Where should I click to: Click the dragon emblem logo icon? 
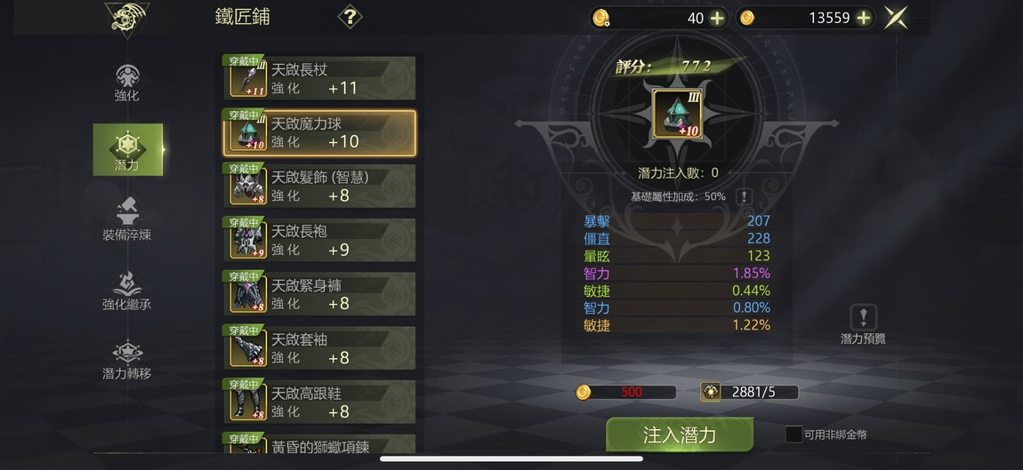tap(126, 18)
